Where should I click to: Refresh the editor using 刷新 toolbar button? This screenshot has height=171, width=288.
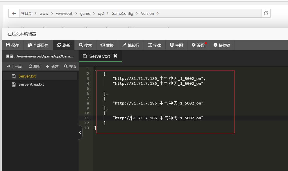64,45
